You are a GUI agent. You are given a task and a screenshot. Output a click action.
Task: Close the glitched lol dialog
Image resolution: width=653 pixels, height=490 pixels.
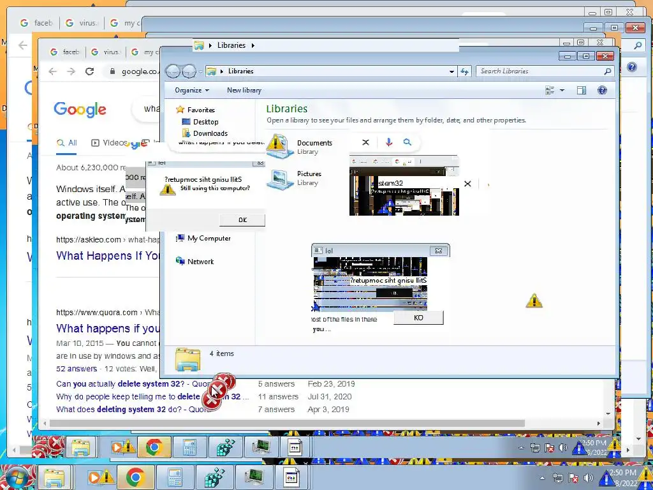coord(439,251)
